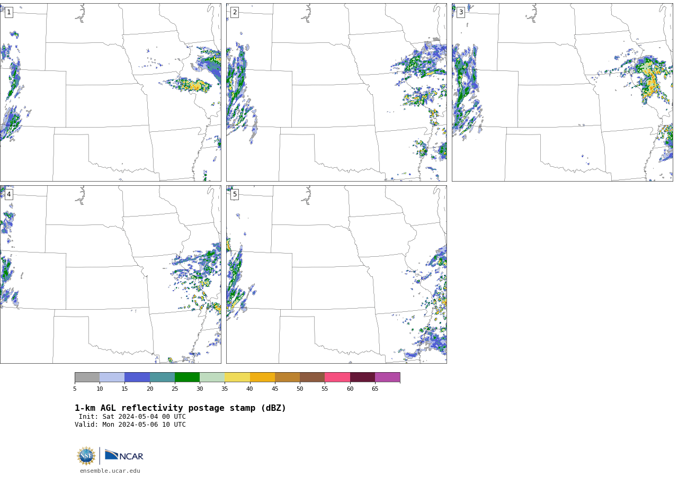
Task: Select the gray 5-10 dBZ swatch
Action: [87, 377]
